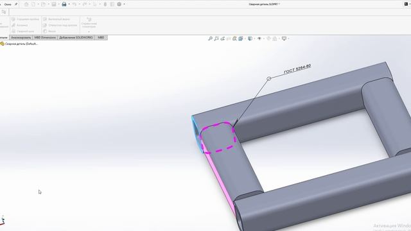The height and width of the screenshot is (231, 411).
Task: Redo the last undone action
Action: [x=84, y=4]
